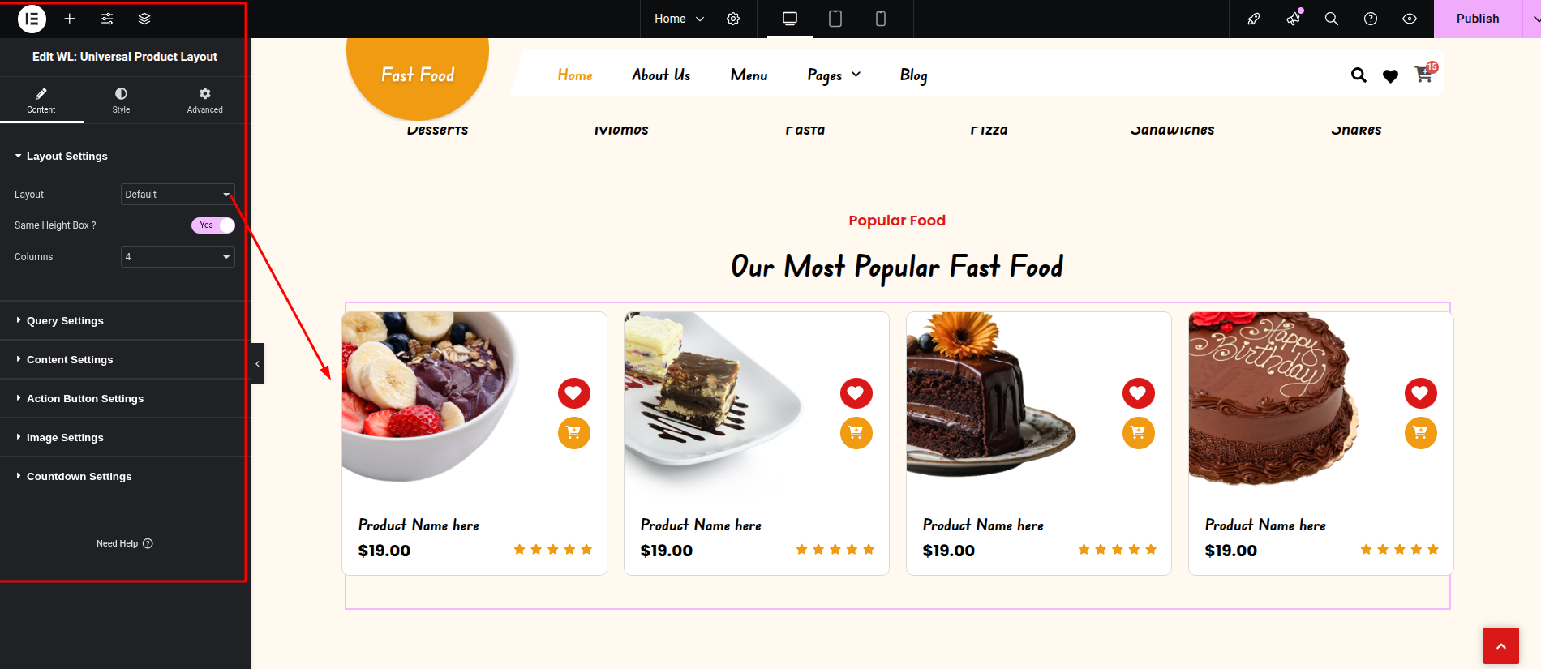Open Finder search magnifier in top bar
Screen dimensions: 1541x669
click(x=1332, y=19)
